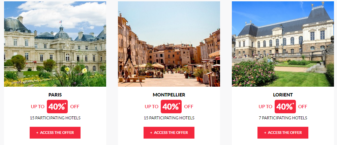
Task: Click Access the Offer button for Lorient
Action: coord(283,133)
